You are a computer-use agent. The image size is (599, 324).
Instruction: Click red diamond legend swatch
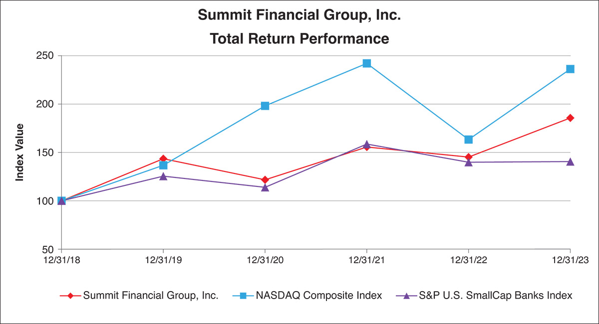[x=70, y=296]
